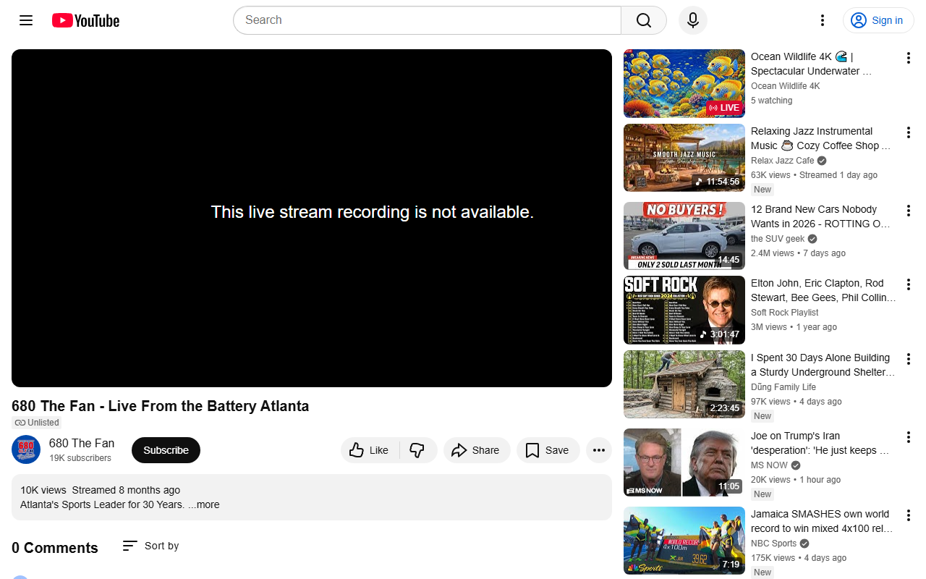Image resolution: width=926 pixels, height=579 pixels.
Task: Open 680 The Fan channel avatar
Action: [x=26, y=449]
